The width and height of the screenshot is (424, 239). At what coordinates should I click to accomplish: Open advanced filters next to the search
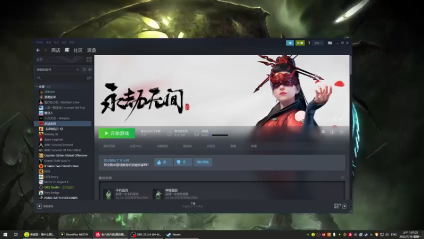(x=89, y=78)
